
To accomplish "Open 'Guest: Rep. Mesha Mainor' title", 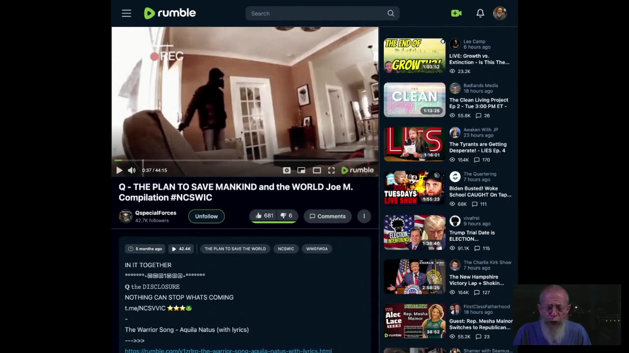I will (x=481, y=324).
